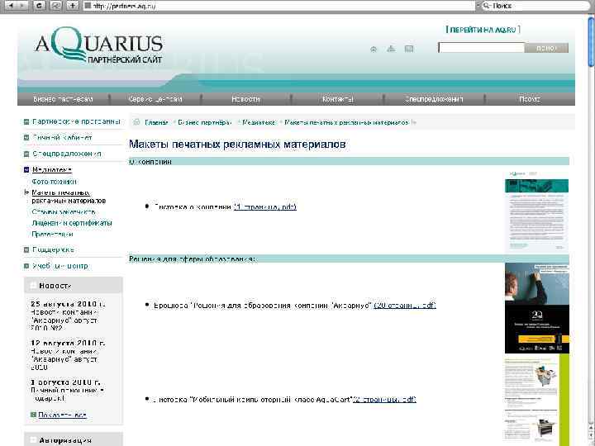Click the last breadcrumb Макеты печатных рекламных материалов

[x=346, y=122]
